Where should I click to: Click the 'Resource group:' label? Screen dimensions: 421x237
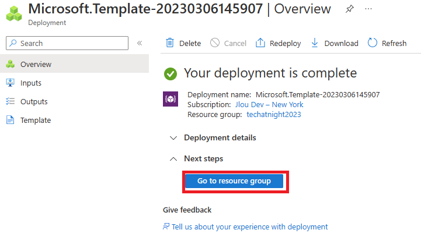point(215,115)
